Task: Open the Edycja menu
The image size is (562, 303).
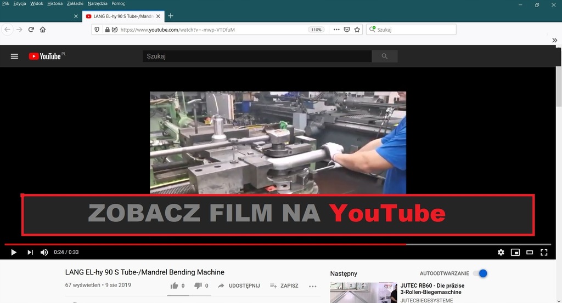Action: [19, 4]
